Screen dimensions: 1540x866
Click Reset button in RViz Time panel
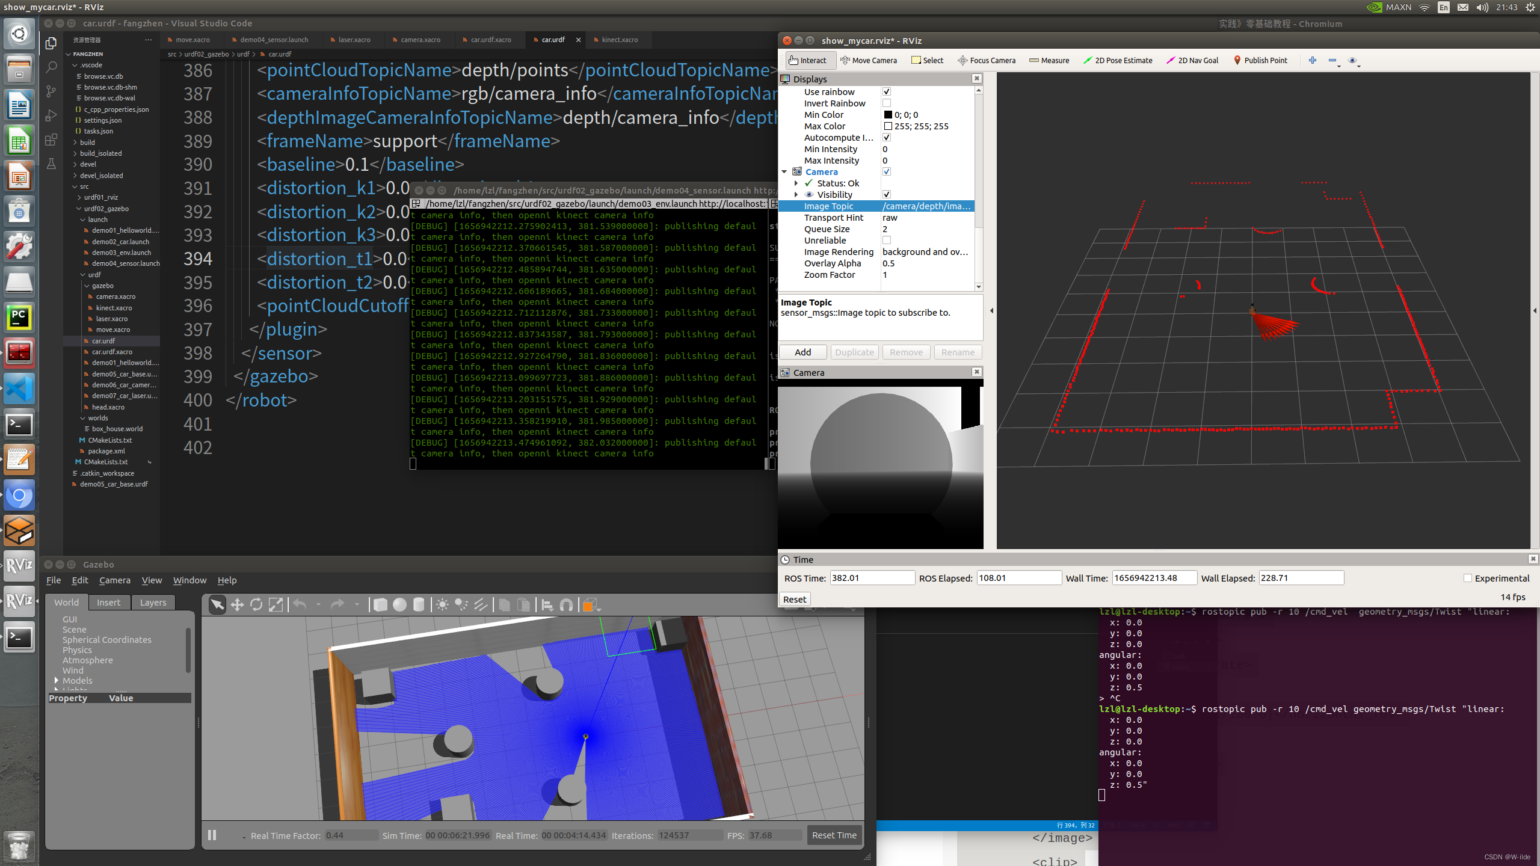click(794, 599)
